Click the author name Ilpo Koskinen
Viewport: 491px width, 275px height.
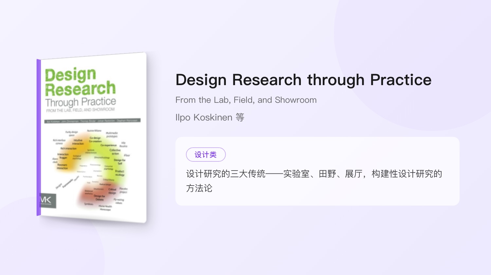point(204,117)
